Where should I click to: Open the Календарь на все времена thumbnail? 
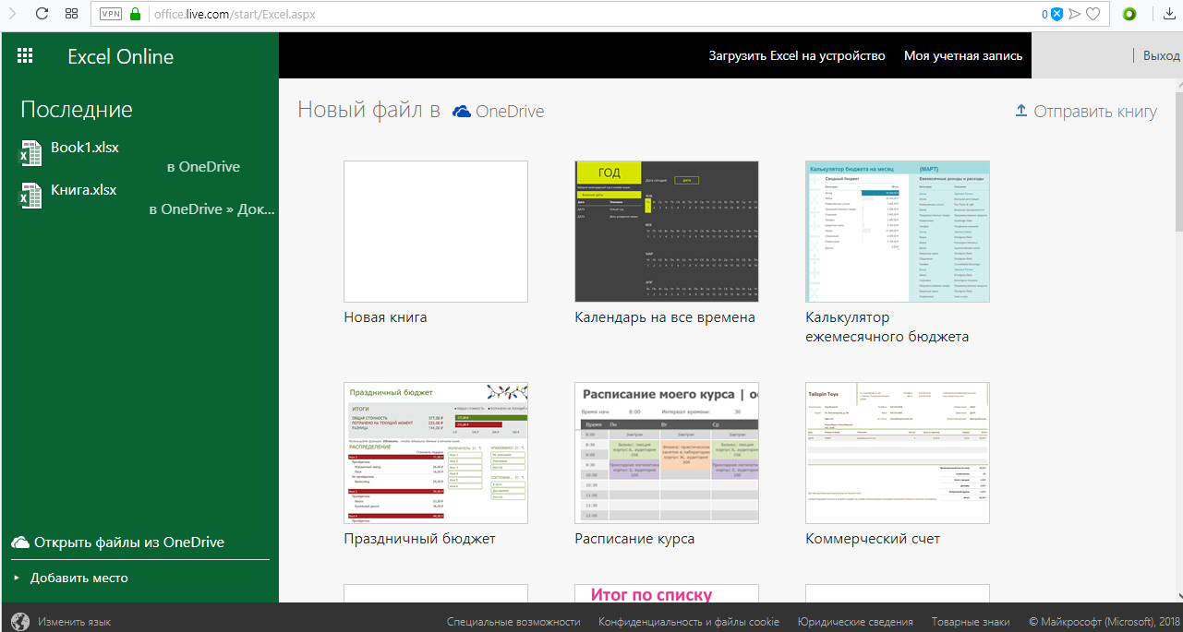coord(667,232)
